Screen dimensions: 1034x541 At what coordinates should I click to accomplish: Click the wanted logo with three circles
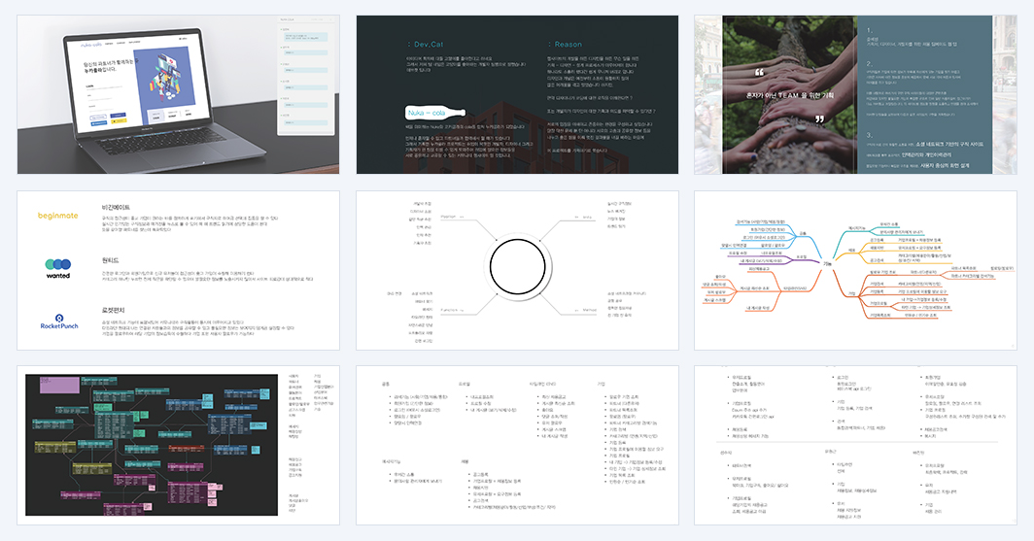coord(58,268)
